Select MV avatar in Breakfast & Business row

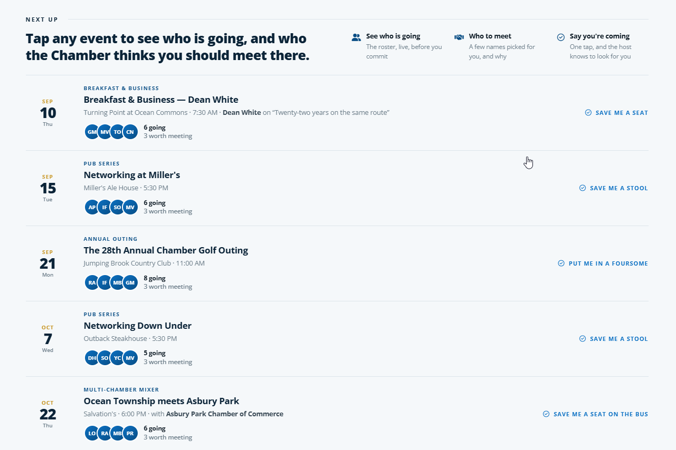[105, 132]
